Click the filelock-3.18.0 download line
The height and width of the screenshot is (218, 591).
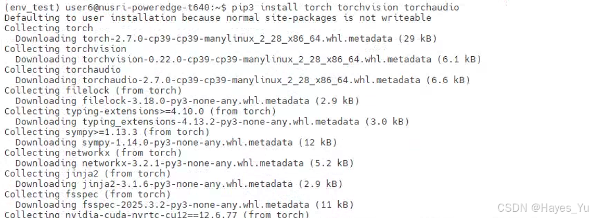187,101
